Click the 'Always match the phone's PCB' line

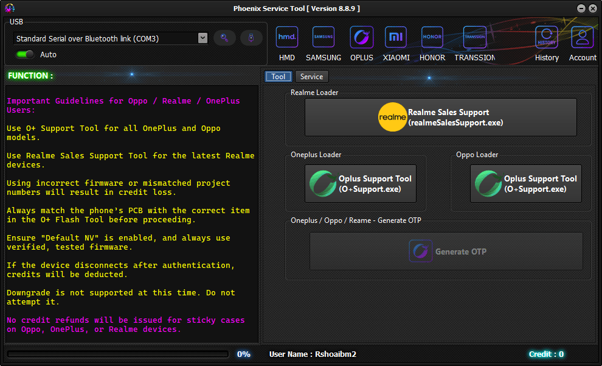[128, 215]
